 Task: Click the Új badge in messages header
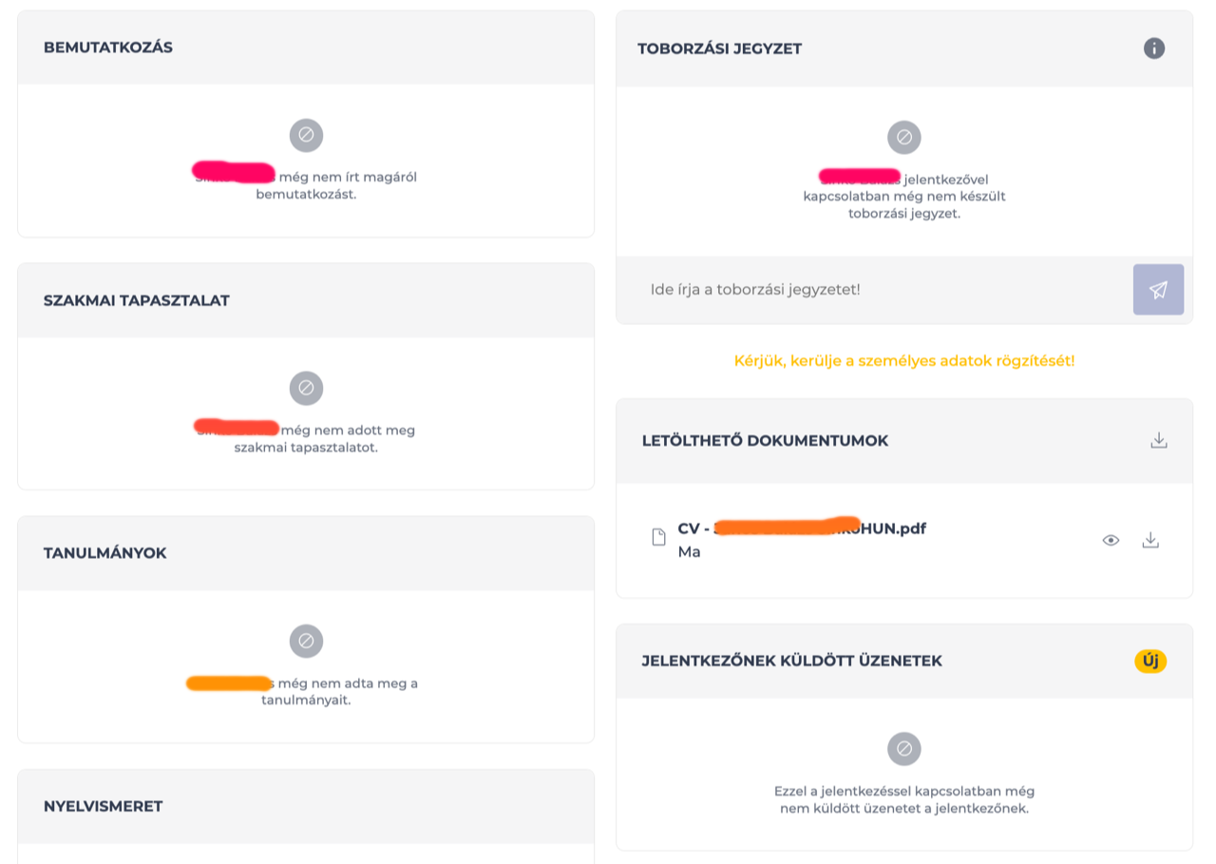pos(1150,661)
